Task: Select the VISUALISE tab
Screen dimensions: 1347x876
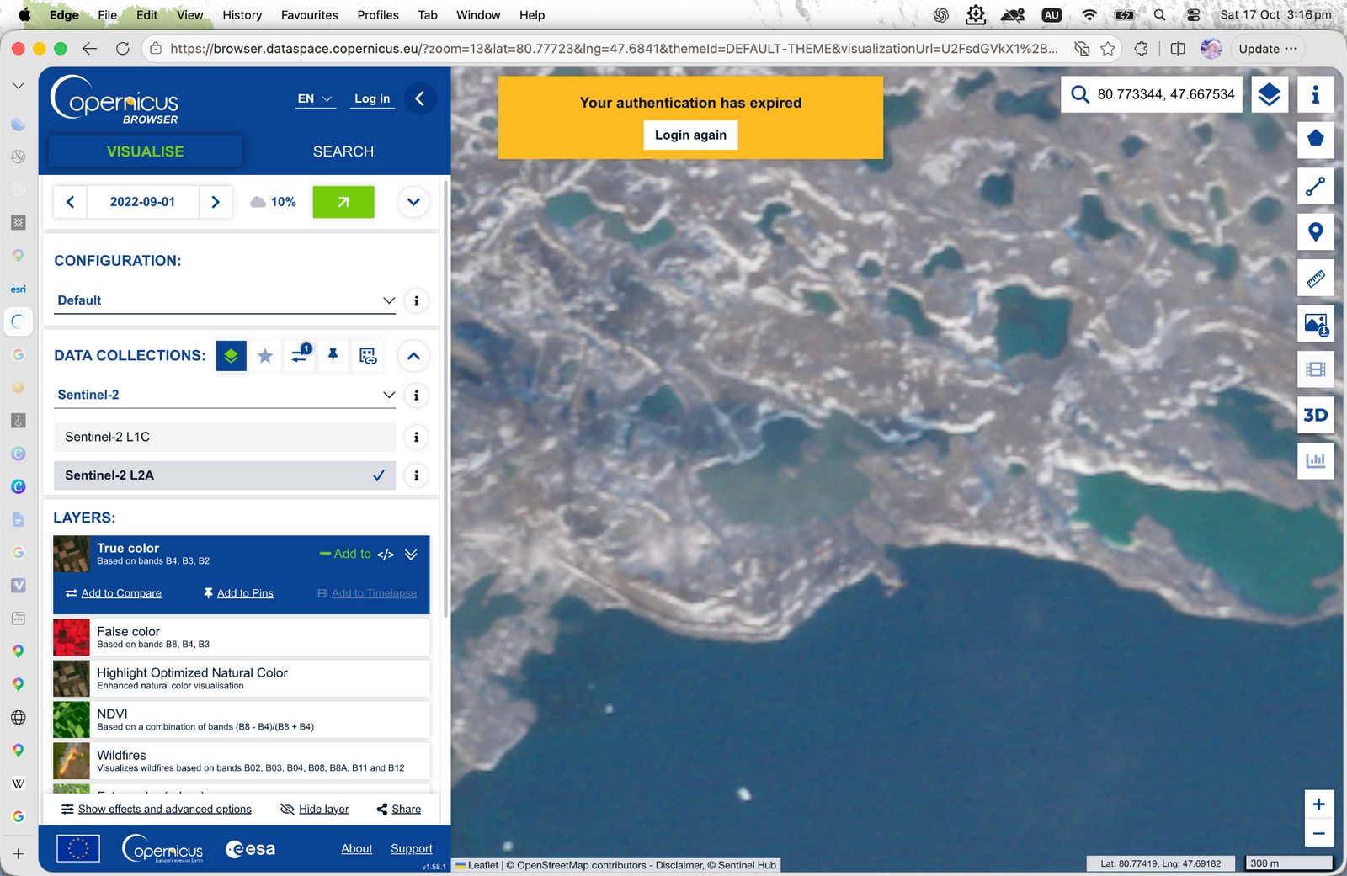Action: [146, 151]
